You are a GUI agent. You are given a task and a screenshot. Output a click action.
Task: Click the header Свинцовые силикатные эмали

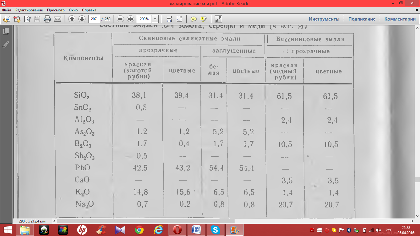point(190,39)
